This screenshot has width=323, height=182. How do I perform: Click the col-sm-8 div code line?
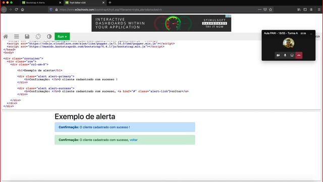coord(29,64)
